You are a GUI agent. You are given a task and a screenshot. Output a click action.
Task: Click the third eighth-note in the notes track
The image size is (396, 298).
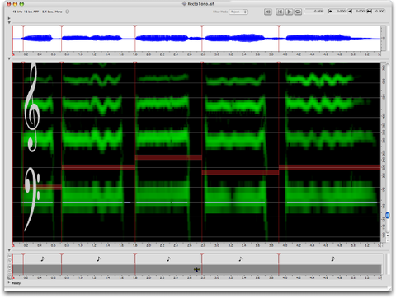coord(168,258)
